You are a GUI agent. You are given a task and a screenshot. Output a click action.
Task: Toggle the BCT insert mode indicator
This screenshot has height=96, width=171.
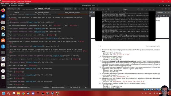(x=86, y=87)
